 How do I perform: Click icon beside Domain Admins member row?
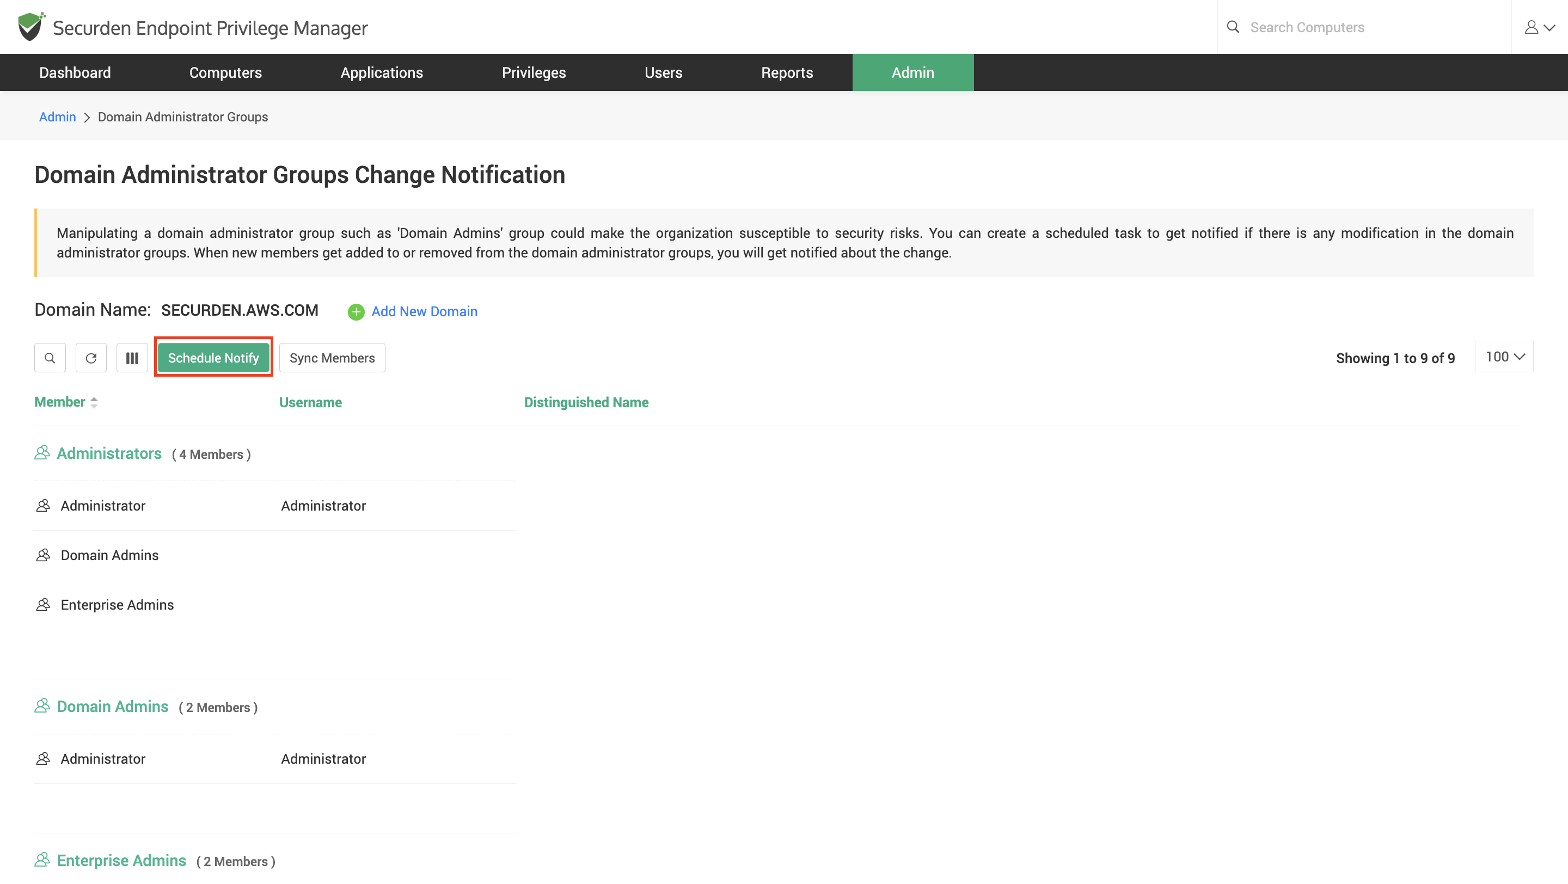(x=43, y=555)
